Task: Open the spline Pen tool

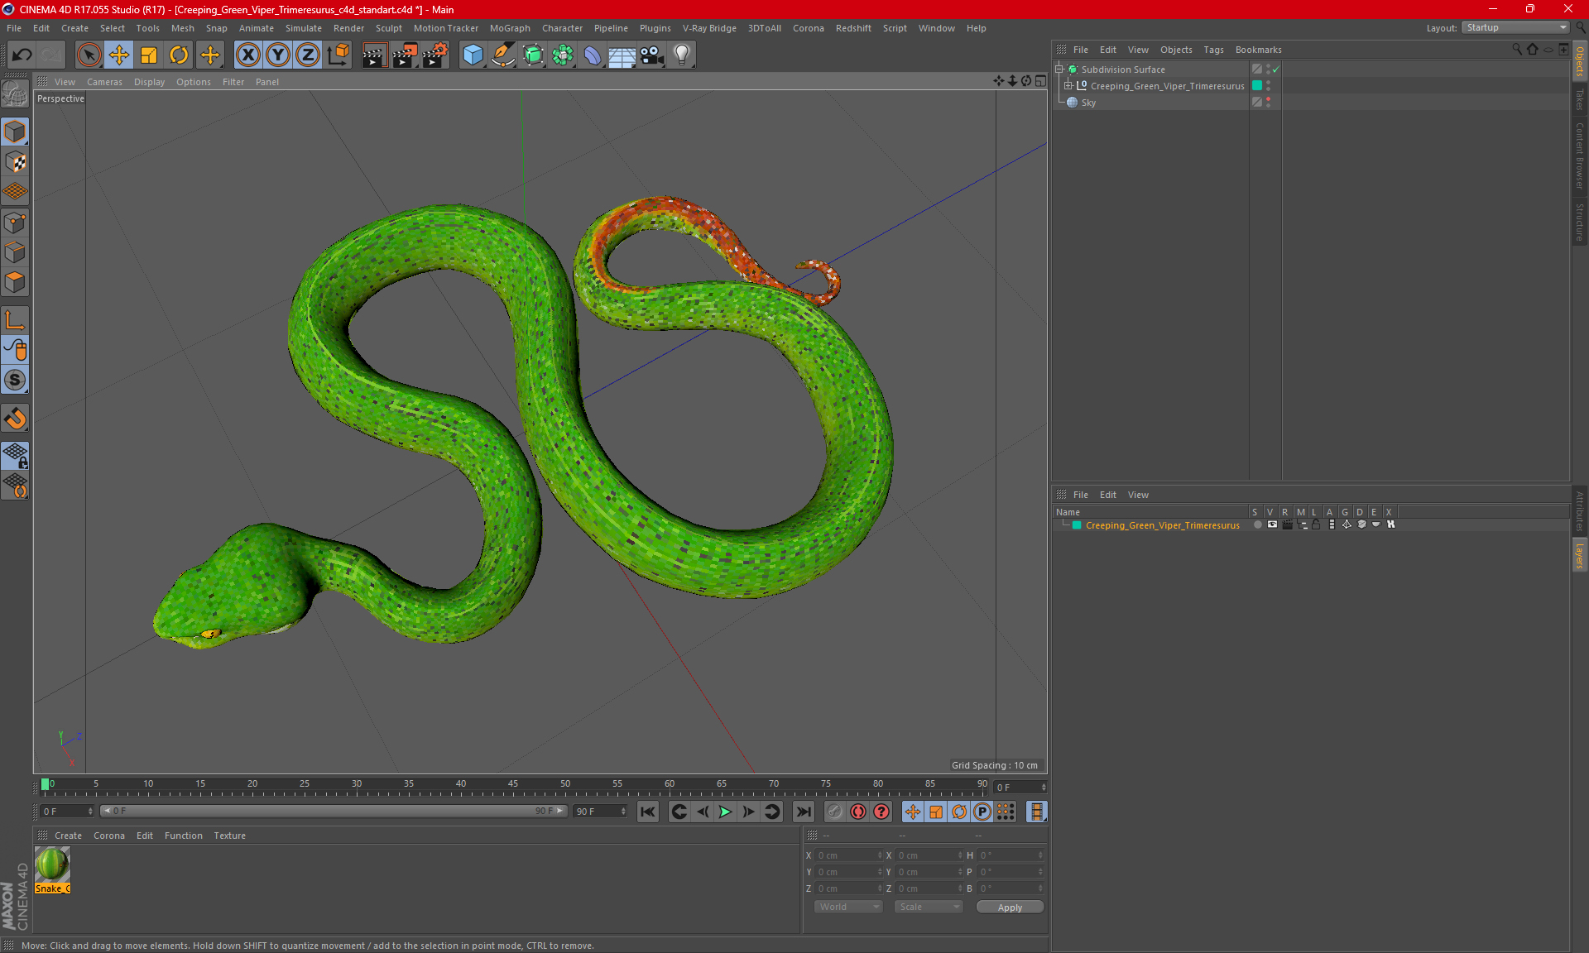Action: point(503,55)
